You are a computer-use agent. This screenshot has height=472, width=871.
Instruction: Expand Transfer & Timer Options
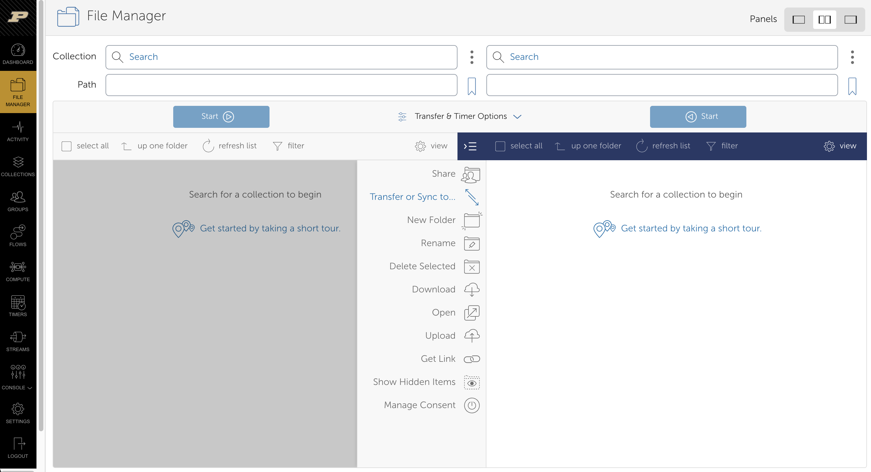[x=460, y=116]
